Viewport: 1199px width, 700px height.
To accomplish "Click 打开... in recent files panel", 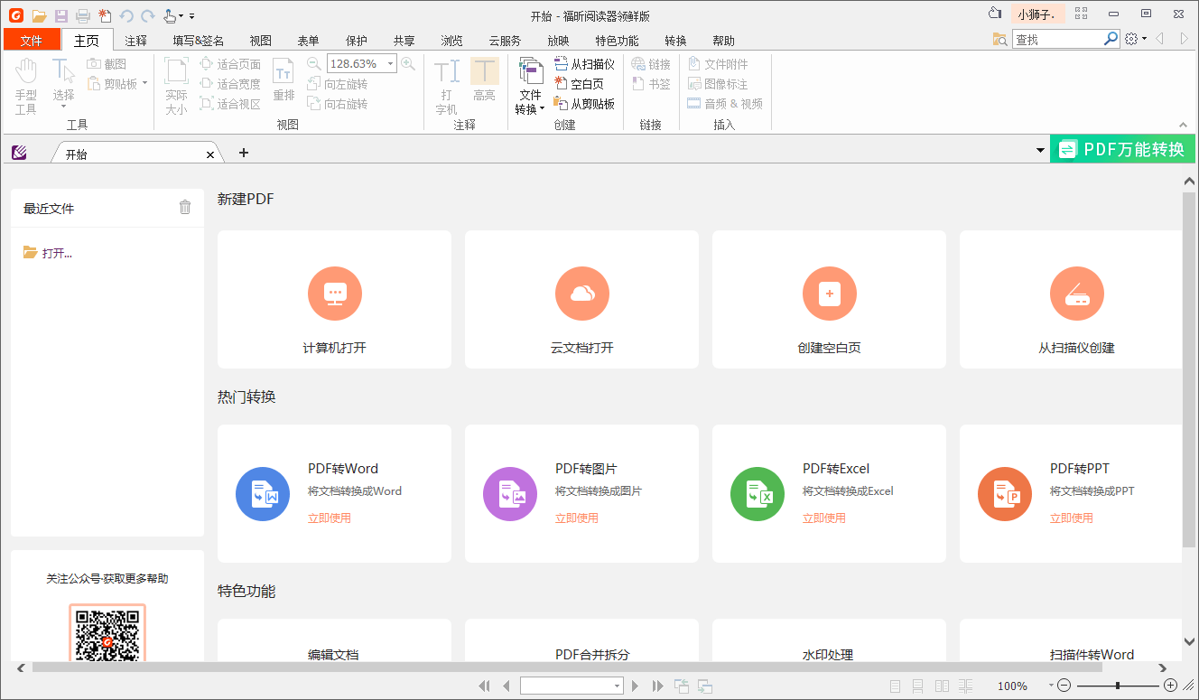I will 48,253.
